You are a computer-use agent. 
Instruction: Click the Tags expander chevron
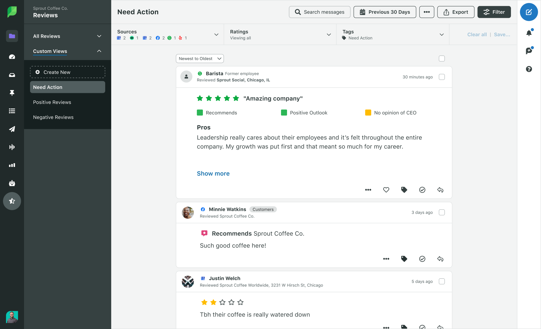pyautogui.click(x=442, y=34)
